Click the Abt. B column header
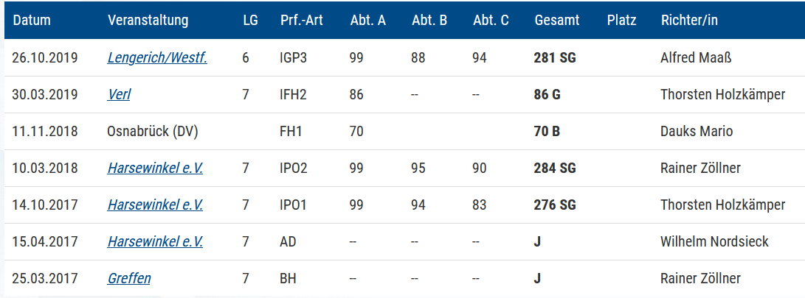Image resolution: width=805 pixels, height=298 pixels. pyautogui.click(x=429, y=21)
